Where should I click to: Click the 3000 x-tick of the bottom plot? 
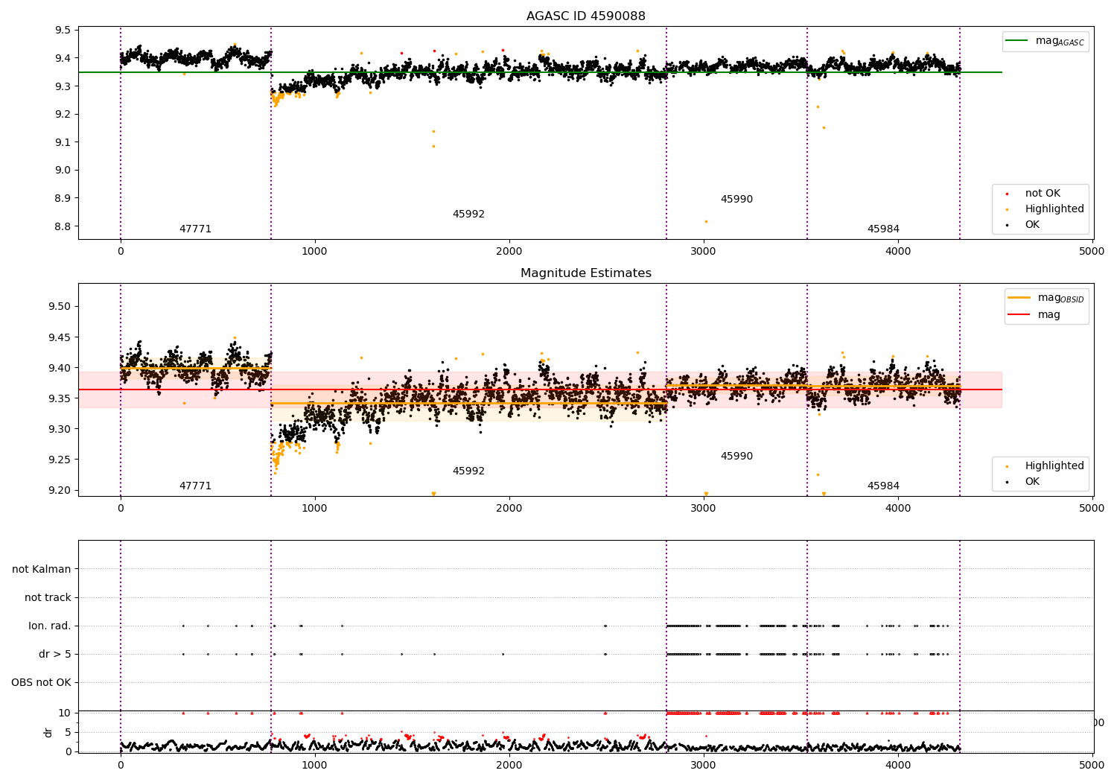(x=704, y=765)
